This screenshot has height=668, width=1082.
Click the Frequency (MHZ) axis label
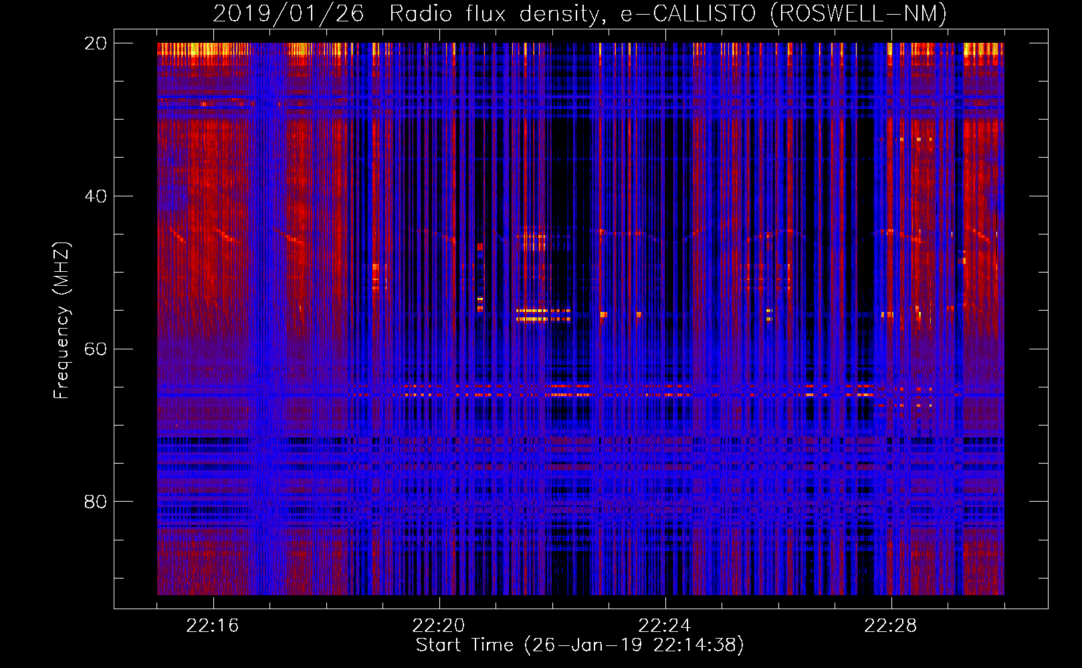[x=62, y=321]
